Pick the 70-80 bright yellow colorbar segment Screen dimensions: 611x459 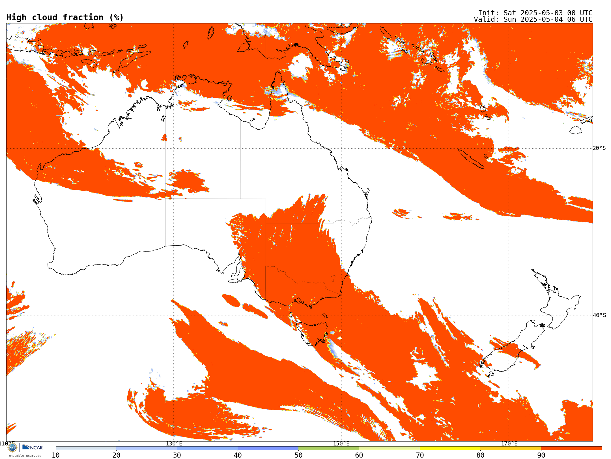pos(450,448)
